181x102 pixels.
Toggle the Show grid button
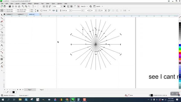tap(72, 6)
